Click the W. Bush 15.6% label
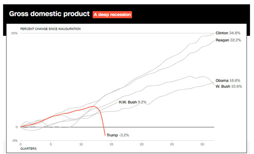This screenshot has width=254, height=154. (x=229, y=86)
